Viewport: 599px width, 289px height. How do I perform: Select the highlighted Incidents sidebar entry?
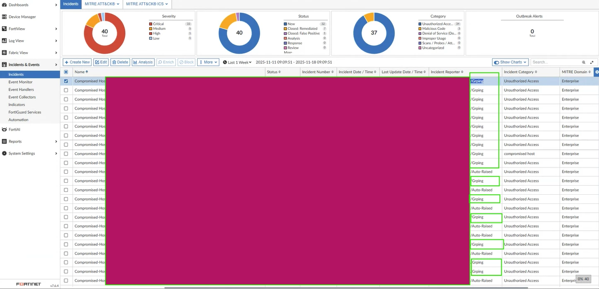click(30, 74)
